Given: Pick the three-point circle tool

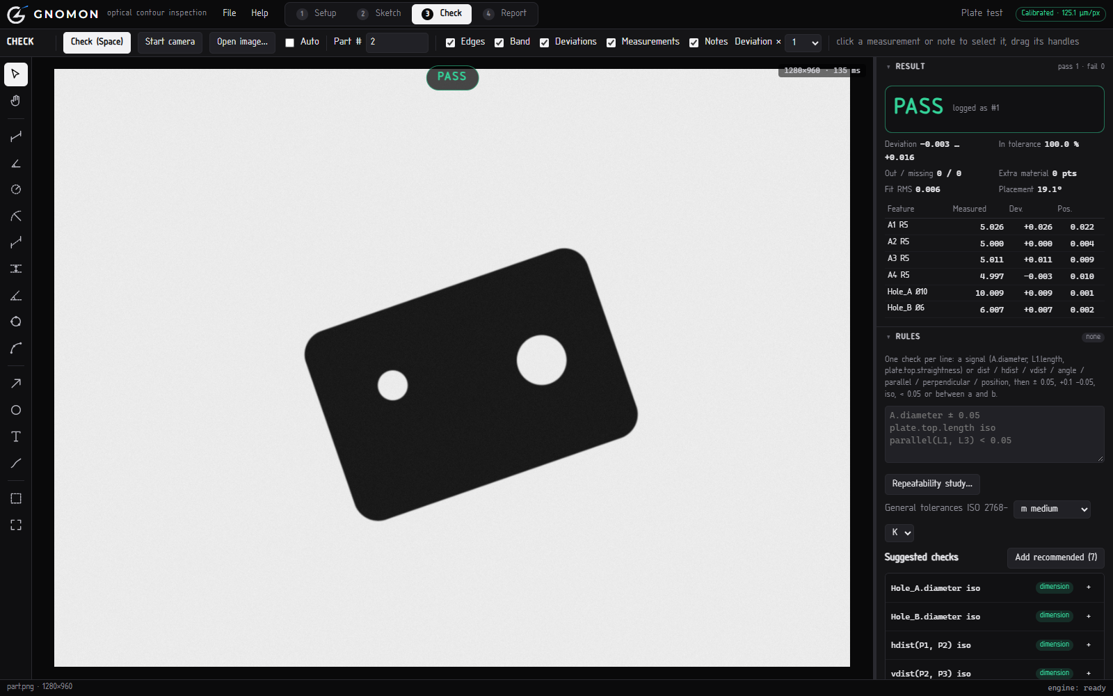Looking at the screenshot, I should click(16, 322).
